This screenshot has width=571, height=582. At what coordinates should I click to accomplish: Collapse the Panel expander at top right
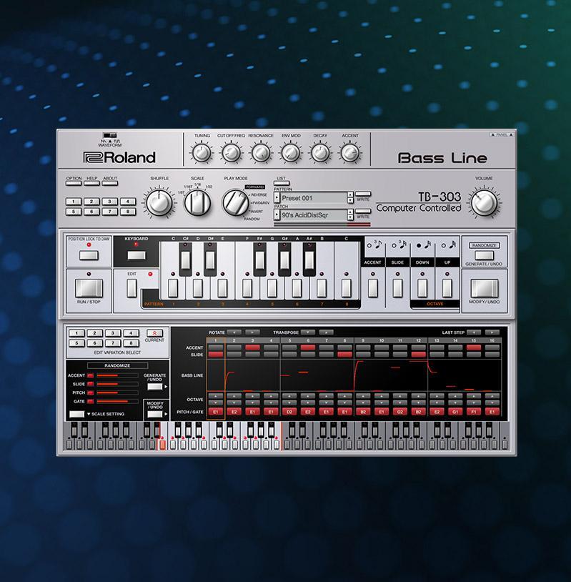pyautogui.click(x=502, y=134)
